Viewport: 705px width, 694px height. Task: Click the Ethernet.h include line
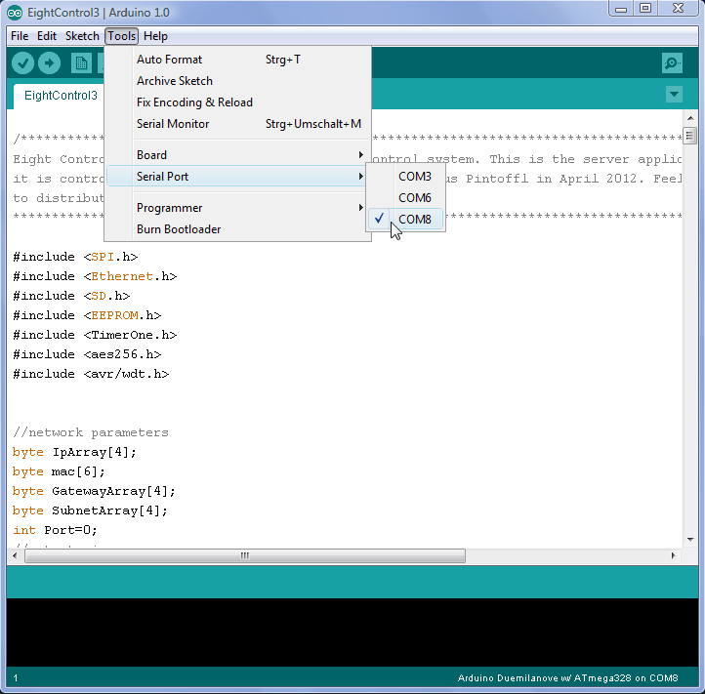pos(95,276)
